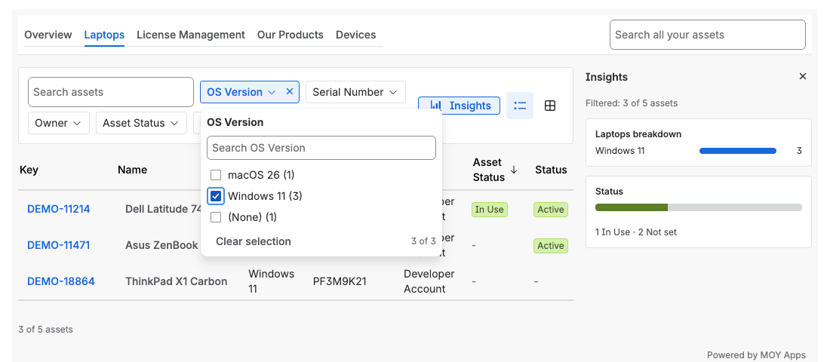This screenshot has height=362, width=830.
Task: Switch to list view icon
Action: click(x=520, y=106)
